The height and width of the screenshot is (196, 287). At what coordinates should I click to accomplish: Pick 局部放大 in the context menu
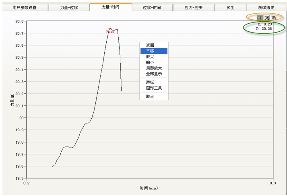click(153, 68)
